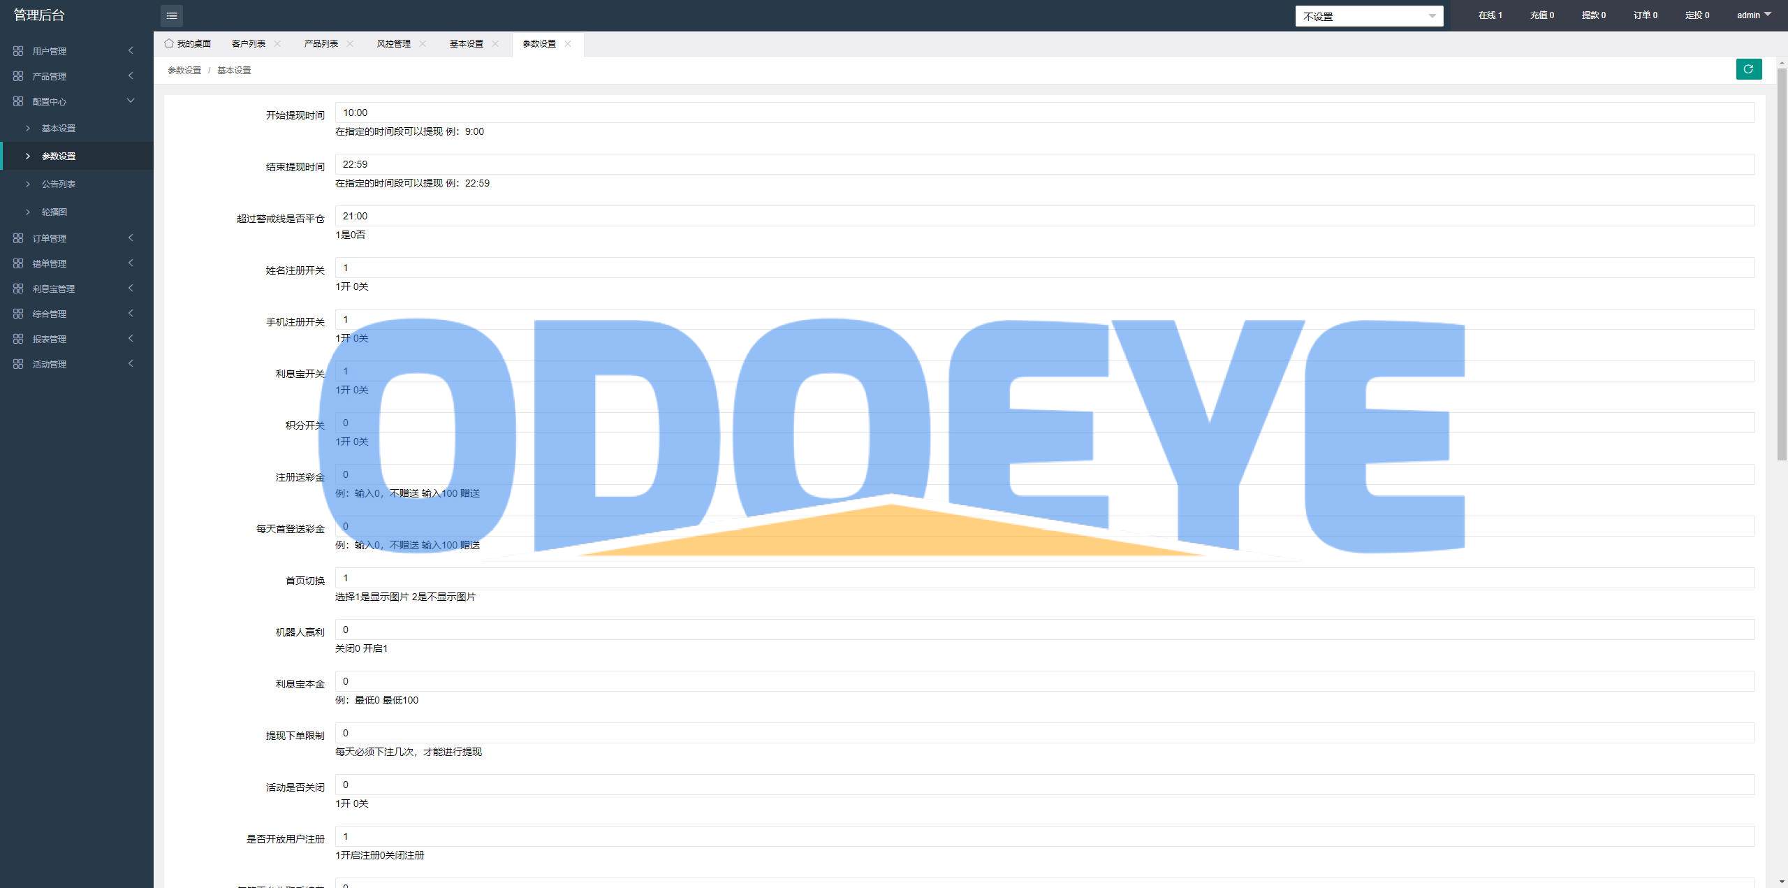Viewport: 1788px width, 888px height.
Task: Click the grid icon beside 订单管理
Action: [x=18, y=238]
